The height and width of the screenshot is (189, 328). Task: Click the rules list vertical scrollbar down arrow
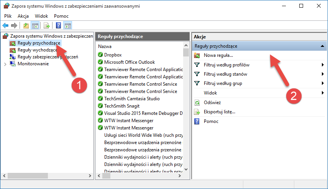186,169
